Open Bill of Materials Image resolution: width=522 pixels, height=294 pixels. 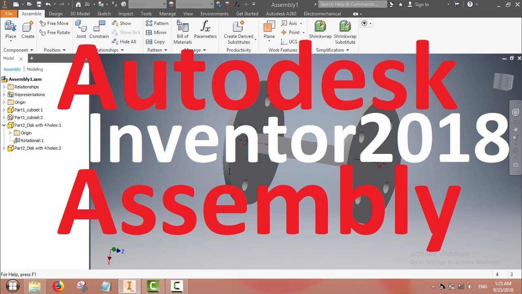pos(183,32)
